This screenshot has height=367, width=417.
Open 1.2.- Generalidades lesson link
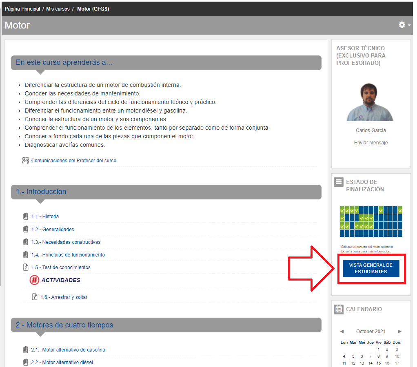click(52, 230)
